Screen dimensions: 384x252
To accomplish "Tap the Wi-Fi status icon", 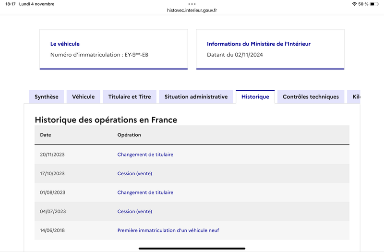I will 354,4.
